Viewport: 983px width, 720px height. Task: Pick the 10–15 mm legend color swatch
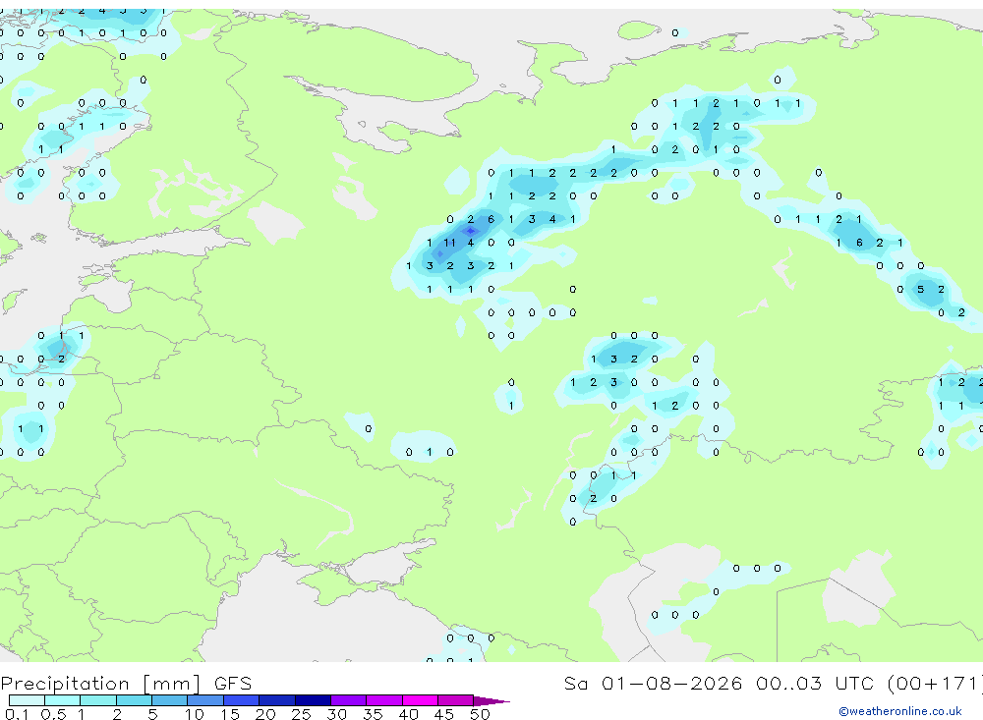pyautogui.click(x=205, y=700)
